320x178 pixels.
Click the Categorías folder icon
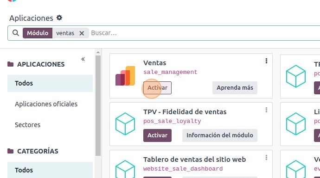(10, 151)
